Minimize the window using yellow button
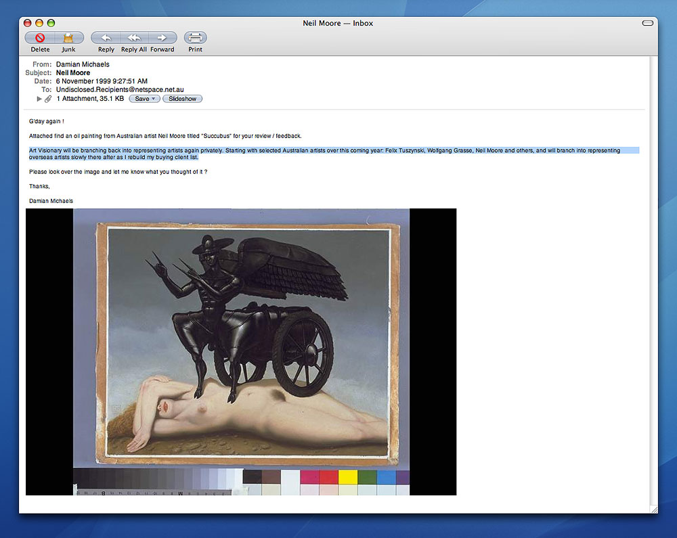 click(x=39, y=23)
